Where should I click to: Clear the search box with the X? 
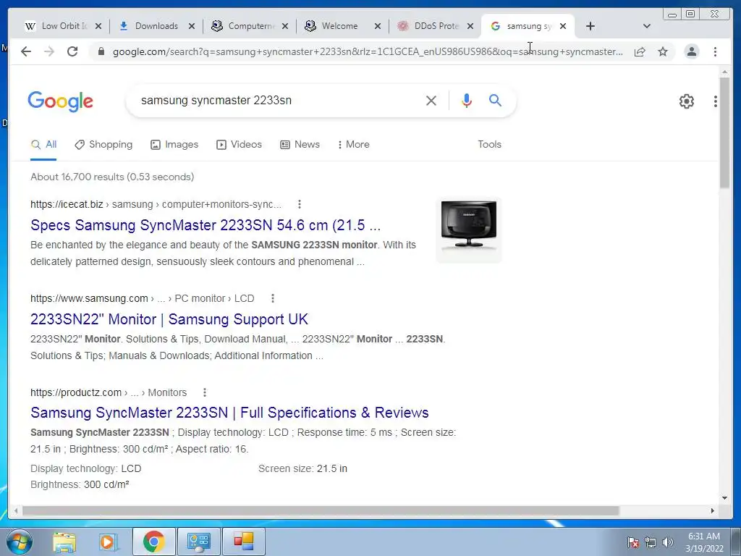click(x=431, y=100)
